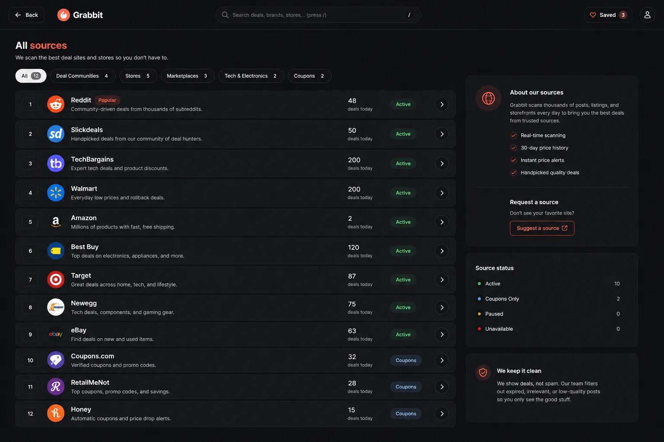Click the heart icon in Saved button

coord(593,15)
